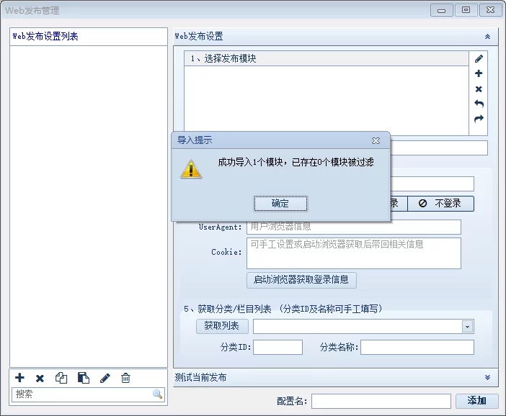Click the 配置名 input field
The width and height of the screenshot is (506, 416).
381,401
